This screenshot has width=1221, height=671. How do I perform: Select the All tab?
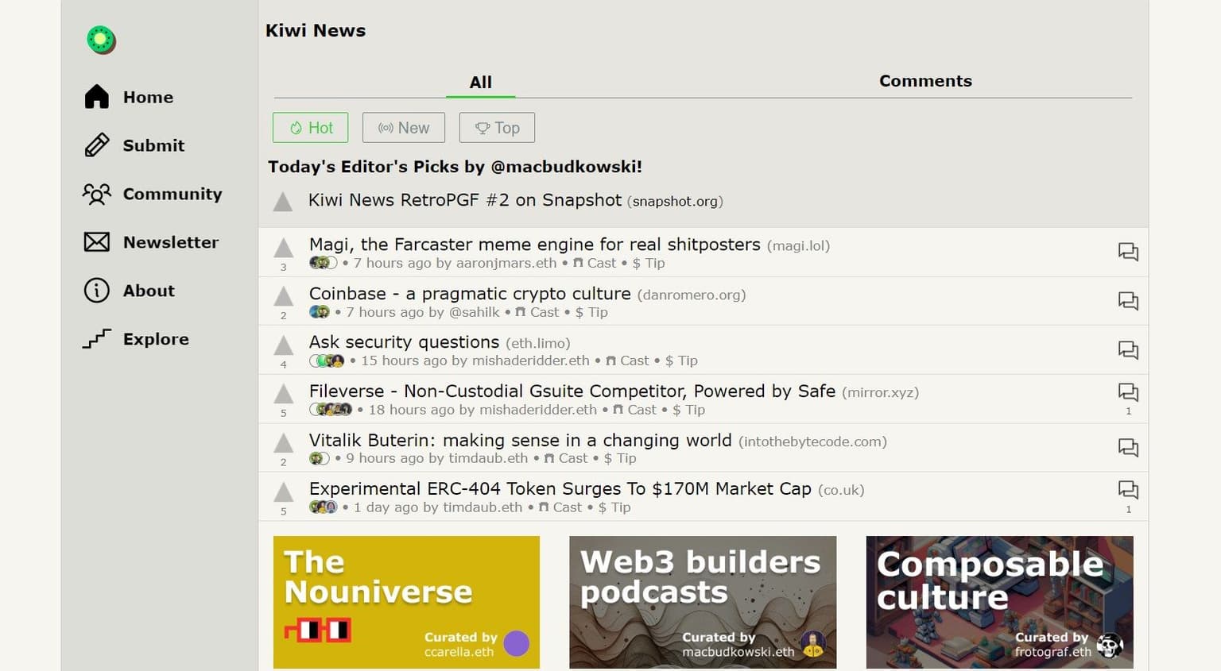(480, 83)
